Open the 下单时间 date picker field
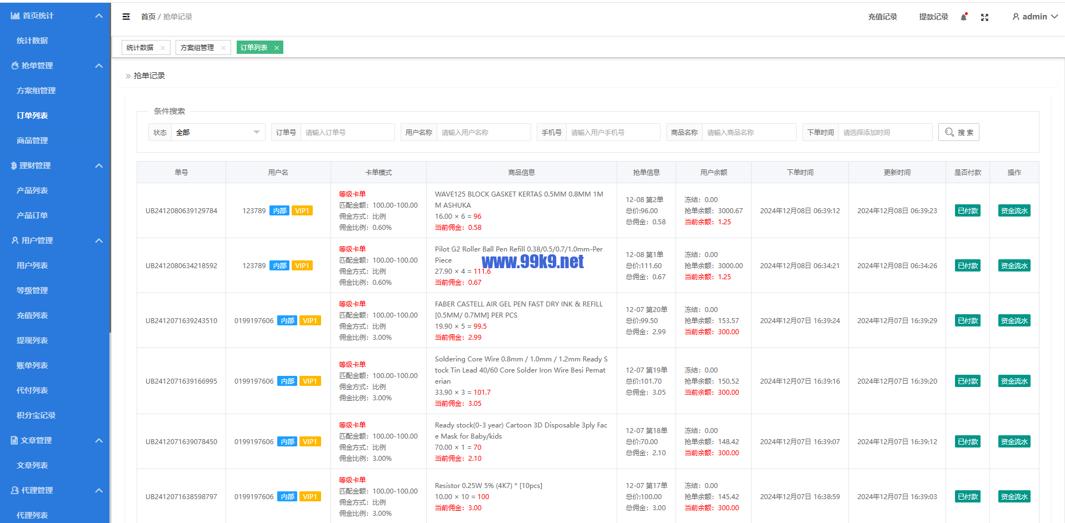Viewport: 1065px width, 523px height. pos(885,132)
